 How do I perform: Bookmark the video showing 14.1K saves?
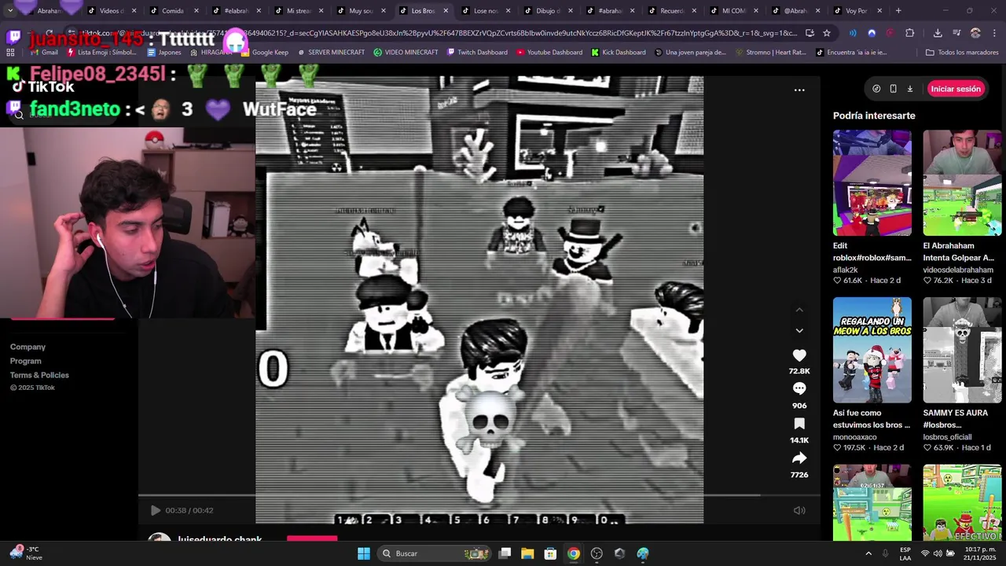pos(799,424)
